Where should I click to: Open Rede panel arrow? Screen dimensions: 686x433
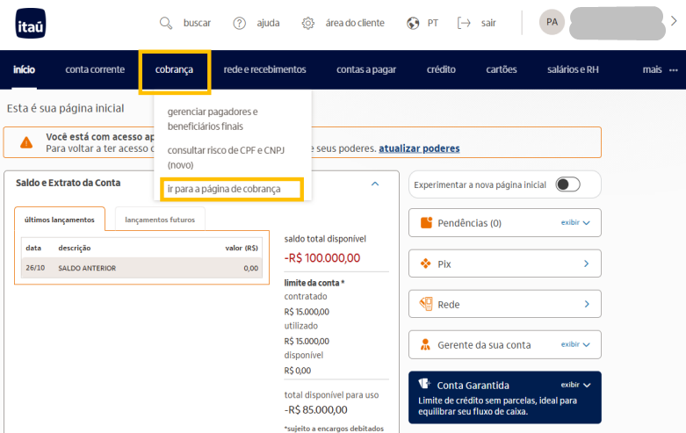coord(587,304)
